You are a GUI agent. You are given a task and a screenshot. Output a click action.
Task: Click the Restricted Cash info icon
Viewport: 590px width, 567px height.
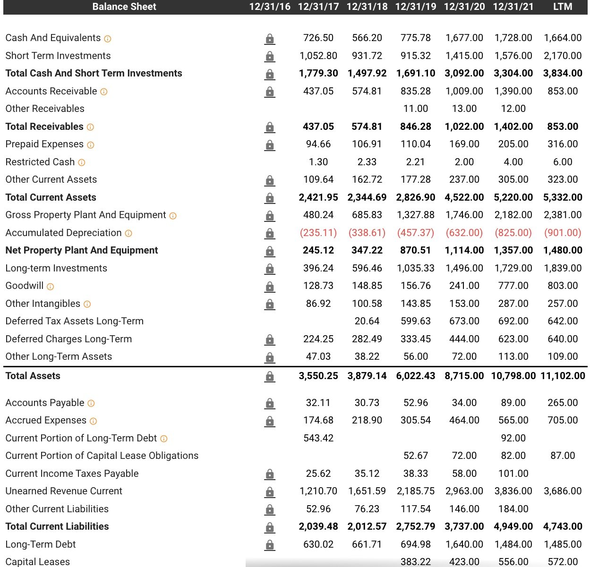pyautogui.click(x=81, y=163)
